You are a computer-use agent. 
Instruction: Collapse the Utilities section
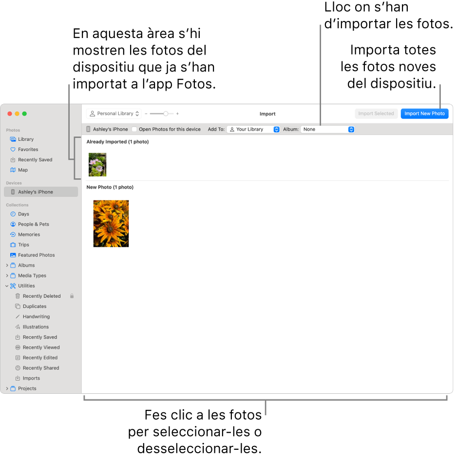6,286
